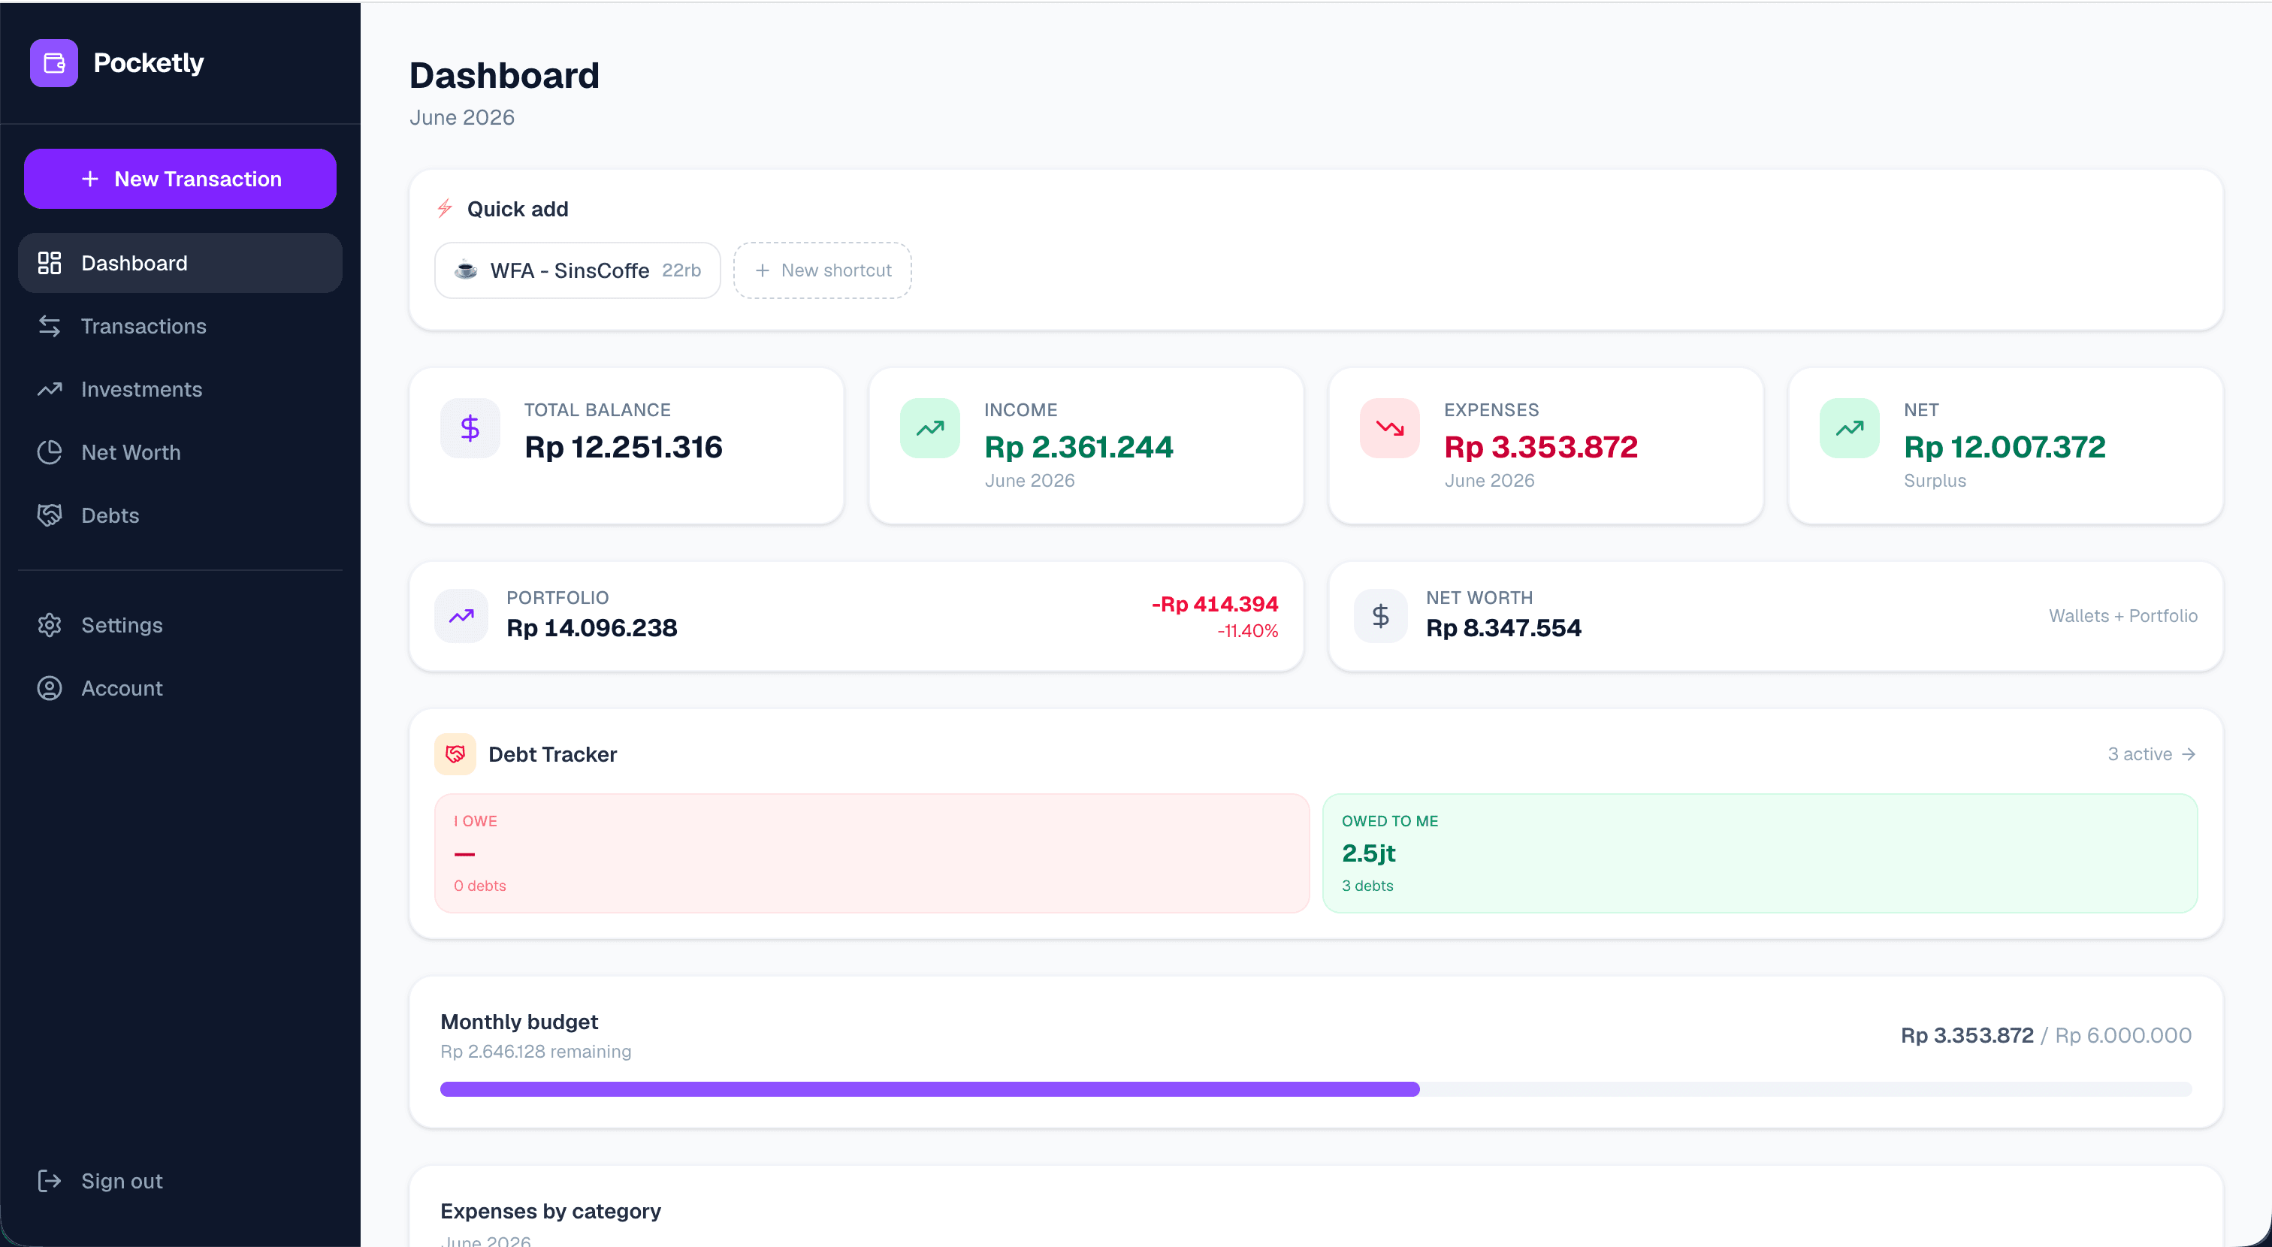This screenshot has width=2272, height=1247.
Task: Click the Rp 12.007.372 net value
Action: click(x=2005, y=447)
